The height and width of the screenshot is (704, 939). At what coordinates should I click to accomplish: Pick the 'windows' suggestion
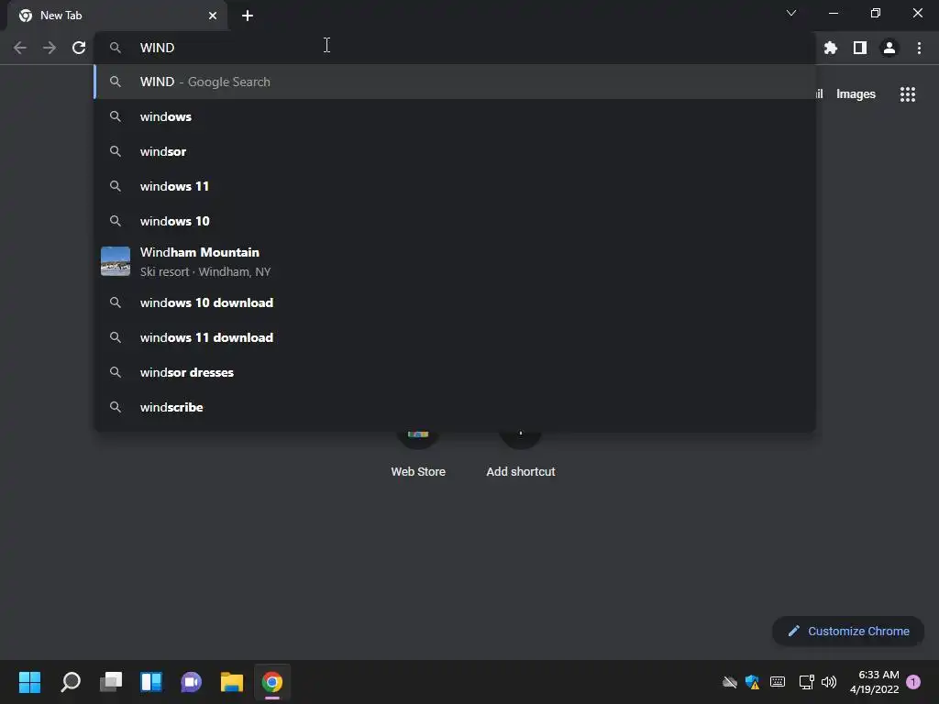tap(455, 116)
